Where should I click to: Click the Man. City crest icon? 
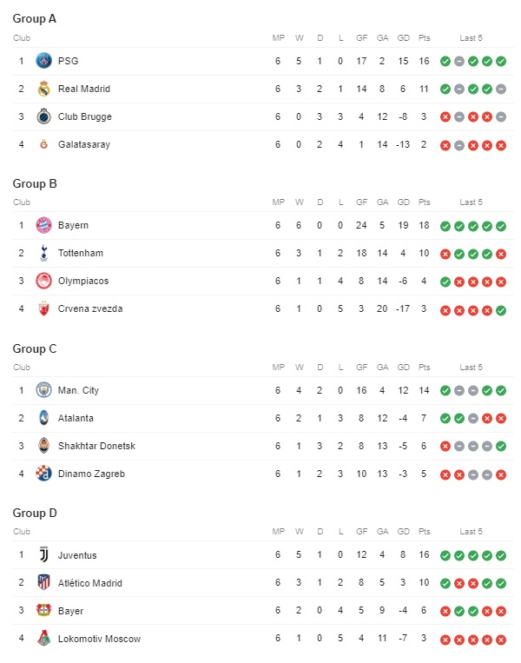coord(43,390)
